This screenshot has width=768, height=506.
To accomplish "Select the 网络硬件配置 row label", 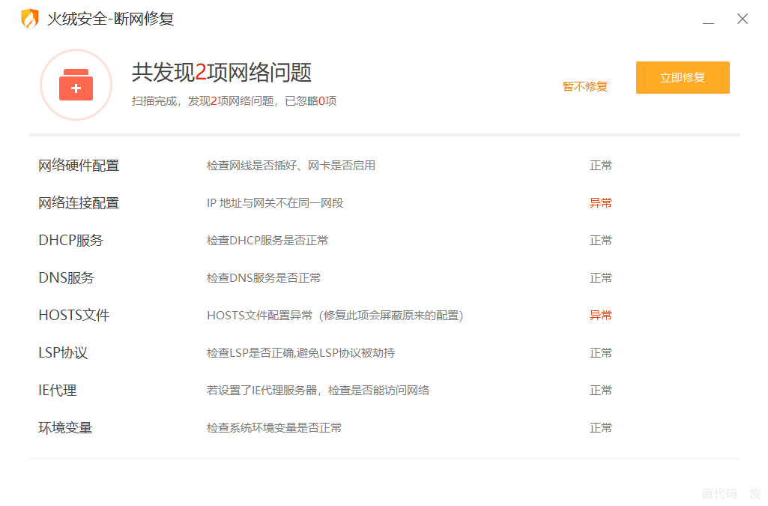I will 79,166.
